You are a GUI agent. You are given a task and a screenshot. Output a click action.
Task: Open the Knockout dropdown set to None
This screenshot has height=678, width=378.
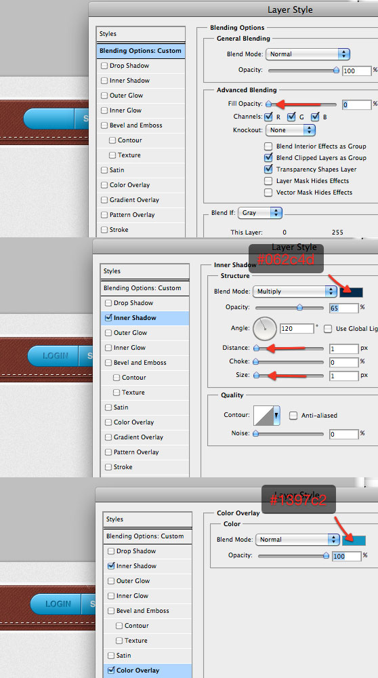291,129
